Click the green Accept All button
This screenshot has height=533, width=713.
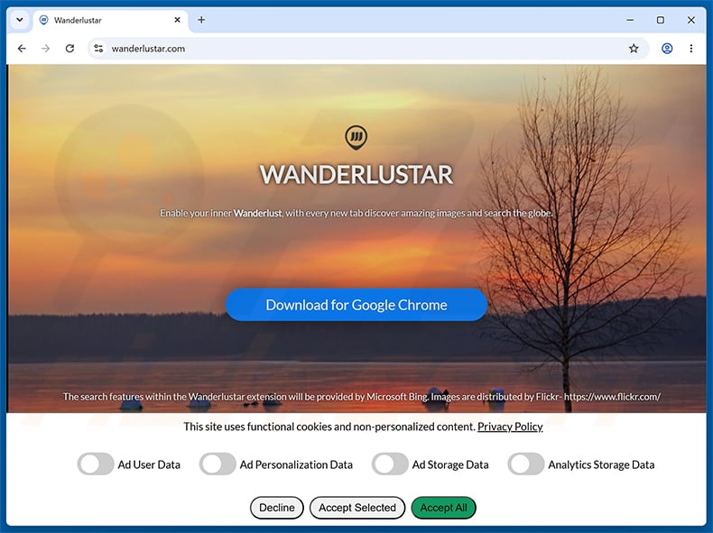point(443,508)
